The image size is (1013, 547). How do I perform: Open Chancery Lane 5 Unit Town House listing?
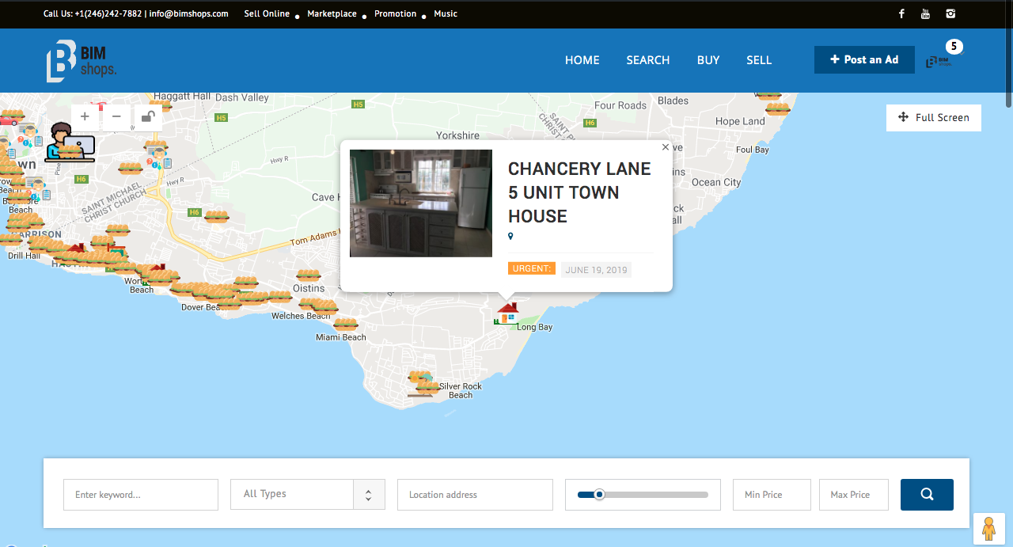(x=579, y=192)
